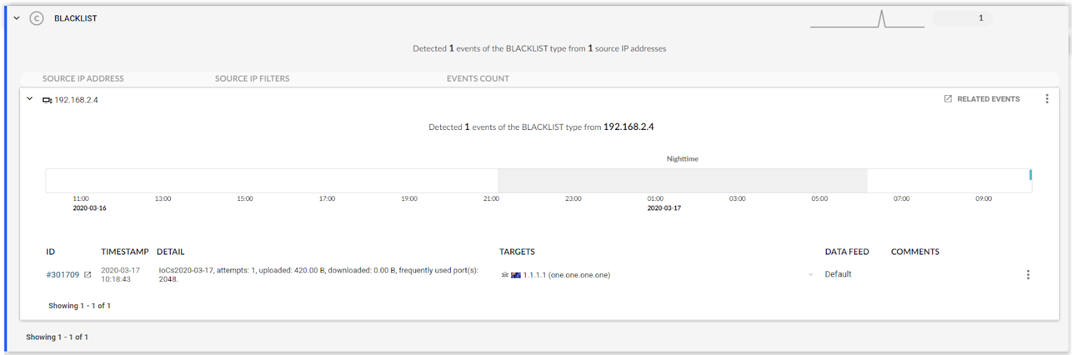The image size is (1072, 355).
Task: Click the skull threat icon before target 1.1.1.1
Action: click(505, 275)
